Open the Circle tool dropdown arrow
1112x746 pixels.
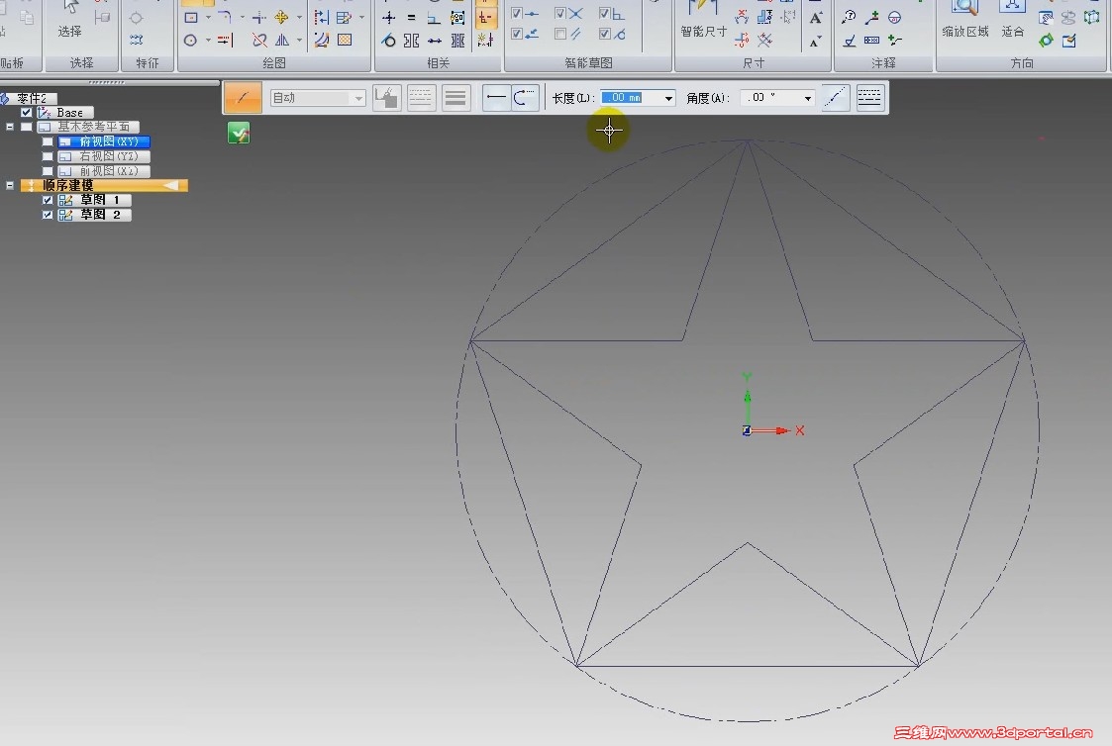[208, 41]
